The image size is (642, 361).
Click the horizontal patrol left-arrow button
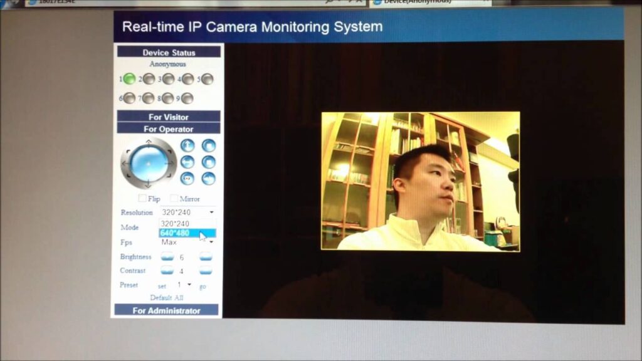pos(187,162)
